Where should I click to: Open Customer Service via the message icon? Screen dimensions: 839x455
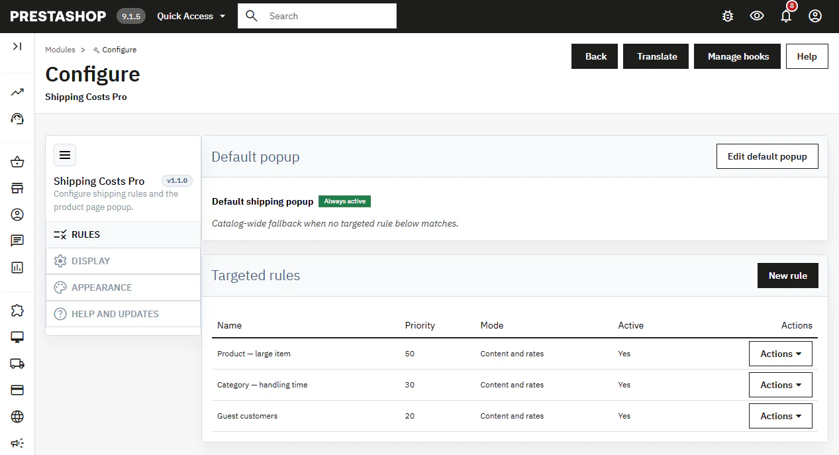[17, 241]
